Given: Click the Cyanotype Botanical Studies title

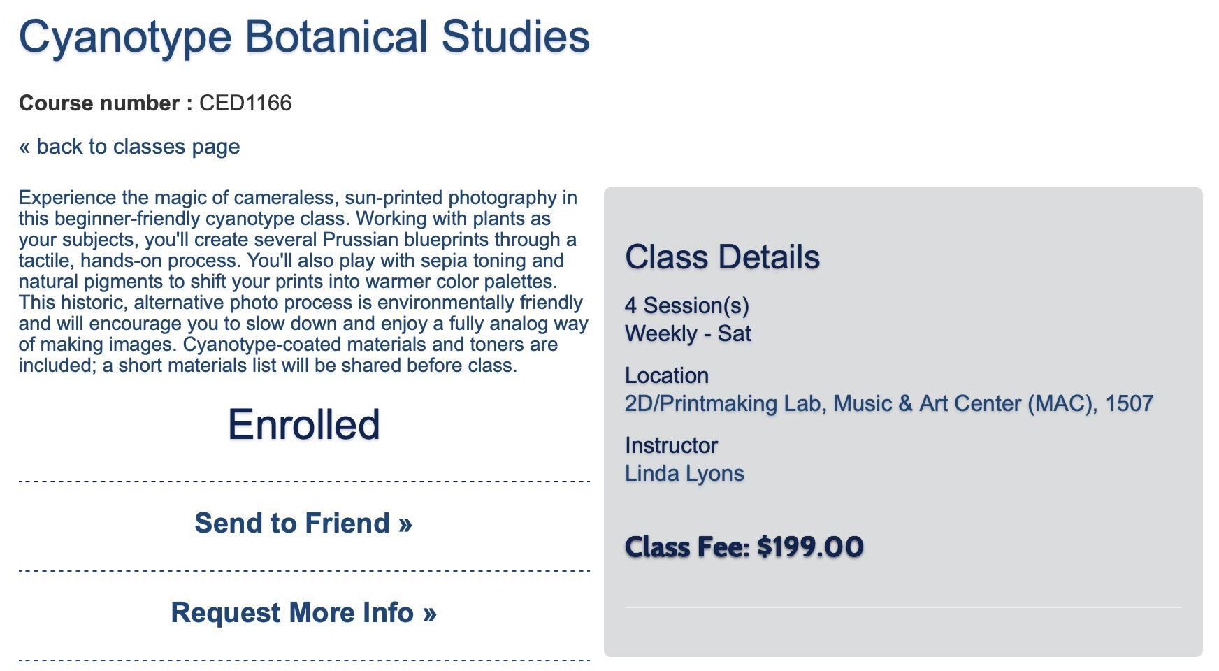Looking at the screenshot, I should 304,36.
